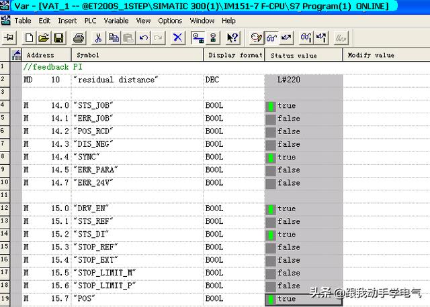This screenshot has height=307, width=430.
Task: Save the variable table
Action: tap(58, 38)
